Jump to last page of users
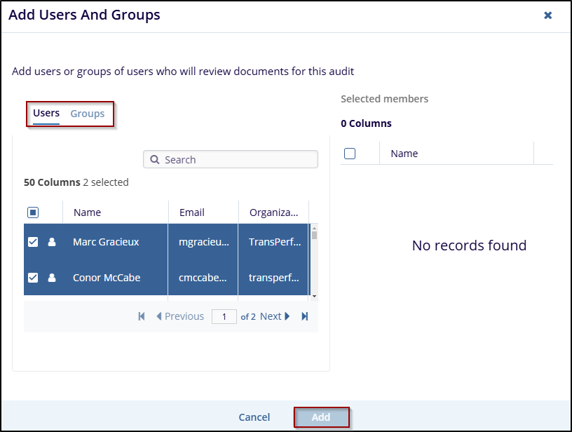 [x=305, y=316]
